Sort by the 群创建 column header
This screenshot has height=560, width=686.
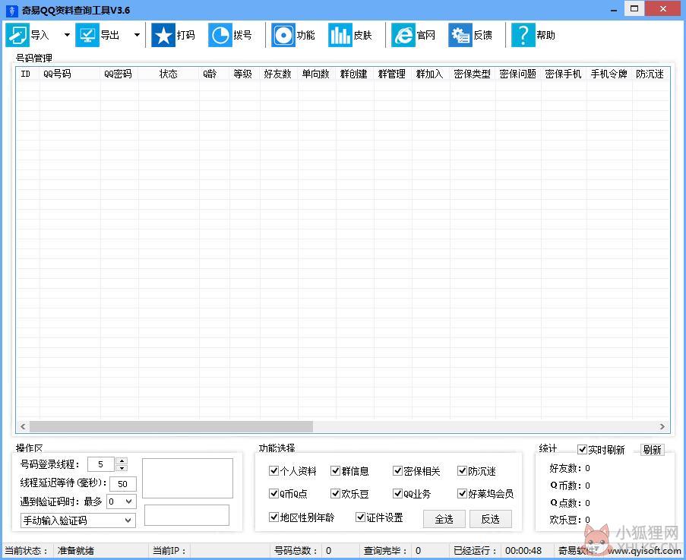355,74
